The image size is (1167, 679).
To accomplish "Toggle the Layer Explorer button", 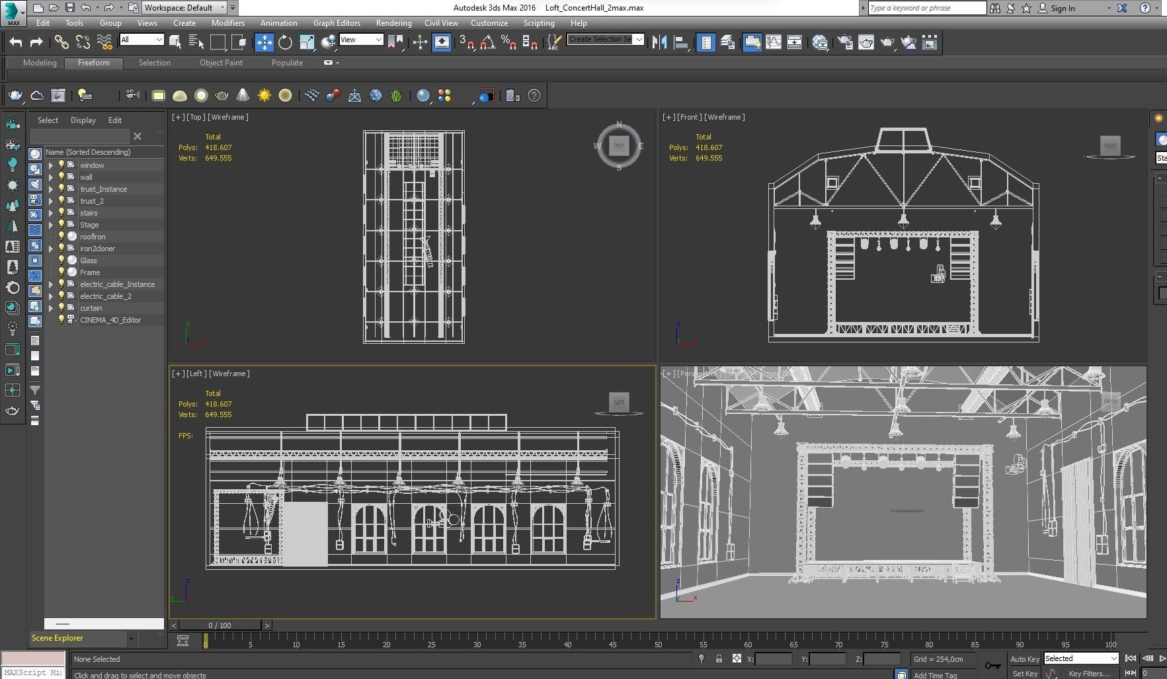I will point(727,42).
